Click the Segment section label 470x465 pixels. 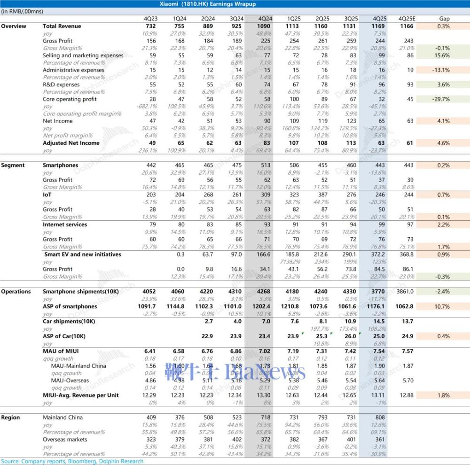[13, 165]
